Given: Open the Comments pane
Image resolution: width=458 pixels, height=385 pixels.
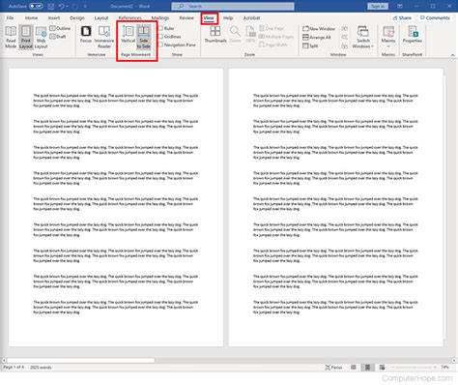Looking at the screenshot, I should point(435,18).
